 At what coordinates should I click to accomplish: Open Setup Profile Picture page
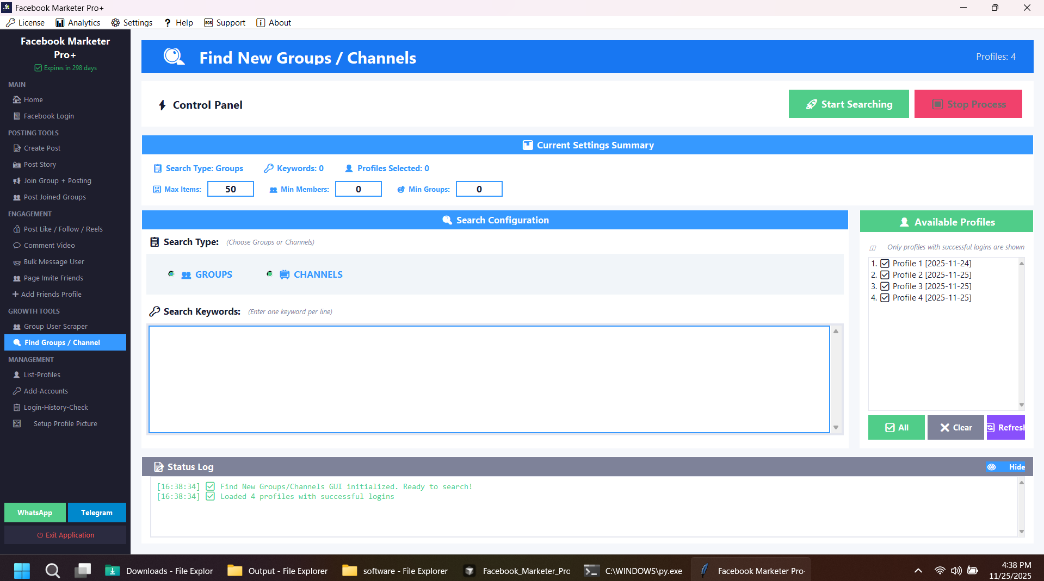click(x=65, y=424)
